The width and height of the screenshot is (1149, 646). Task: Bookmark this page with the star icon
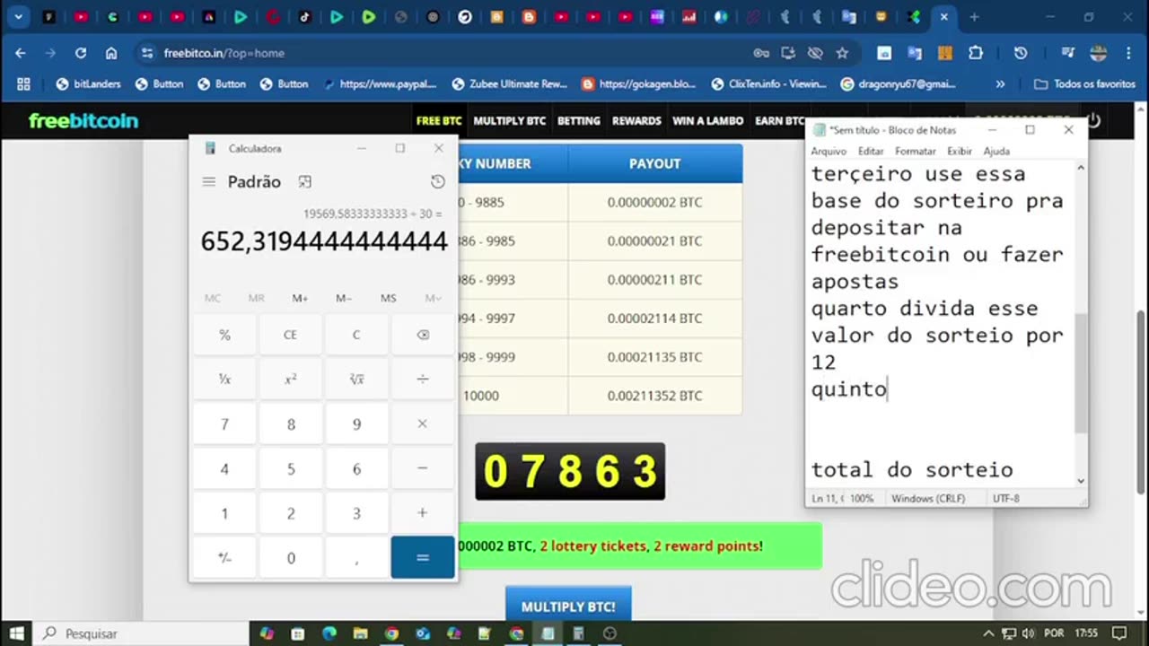(x=842, y=53)
